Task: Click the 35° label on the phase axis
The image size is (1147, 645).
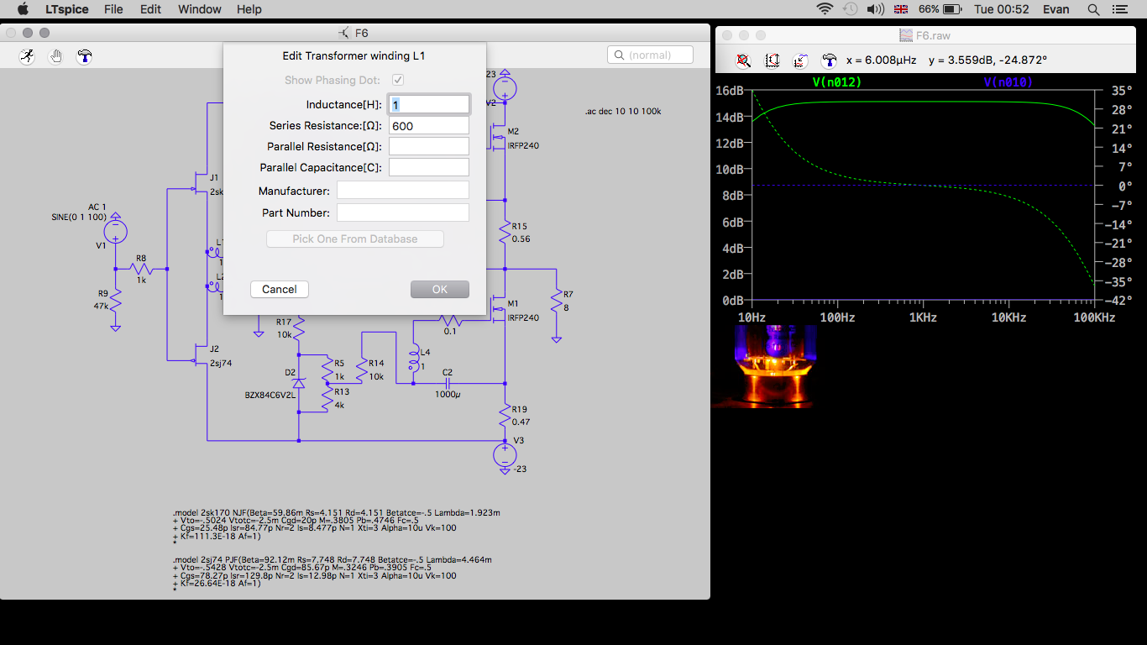Action: coord(1121,90)
